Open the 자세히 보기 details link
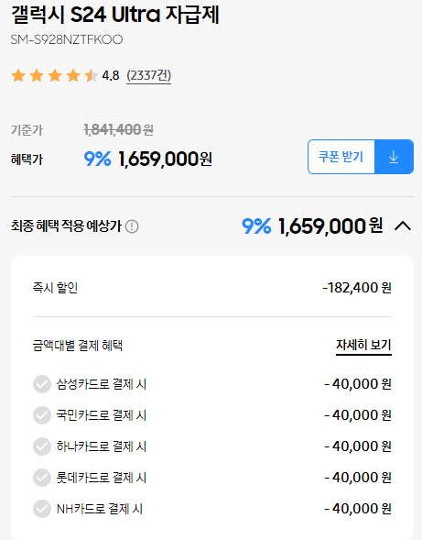 click(x=363, y=345)
